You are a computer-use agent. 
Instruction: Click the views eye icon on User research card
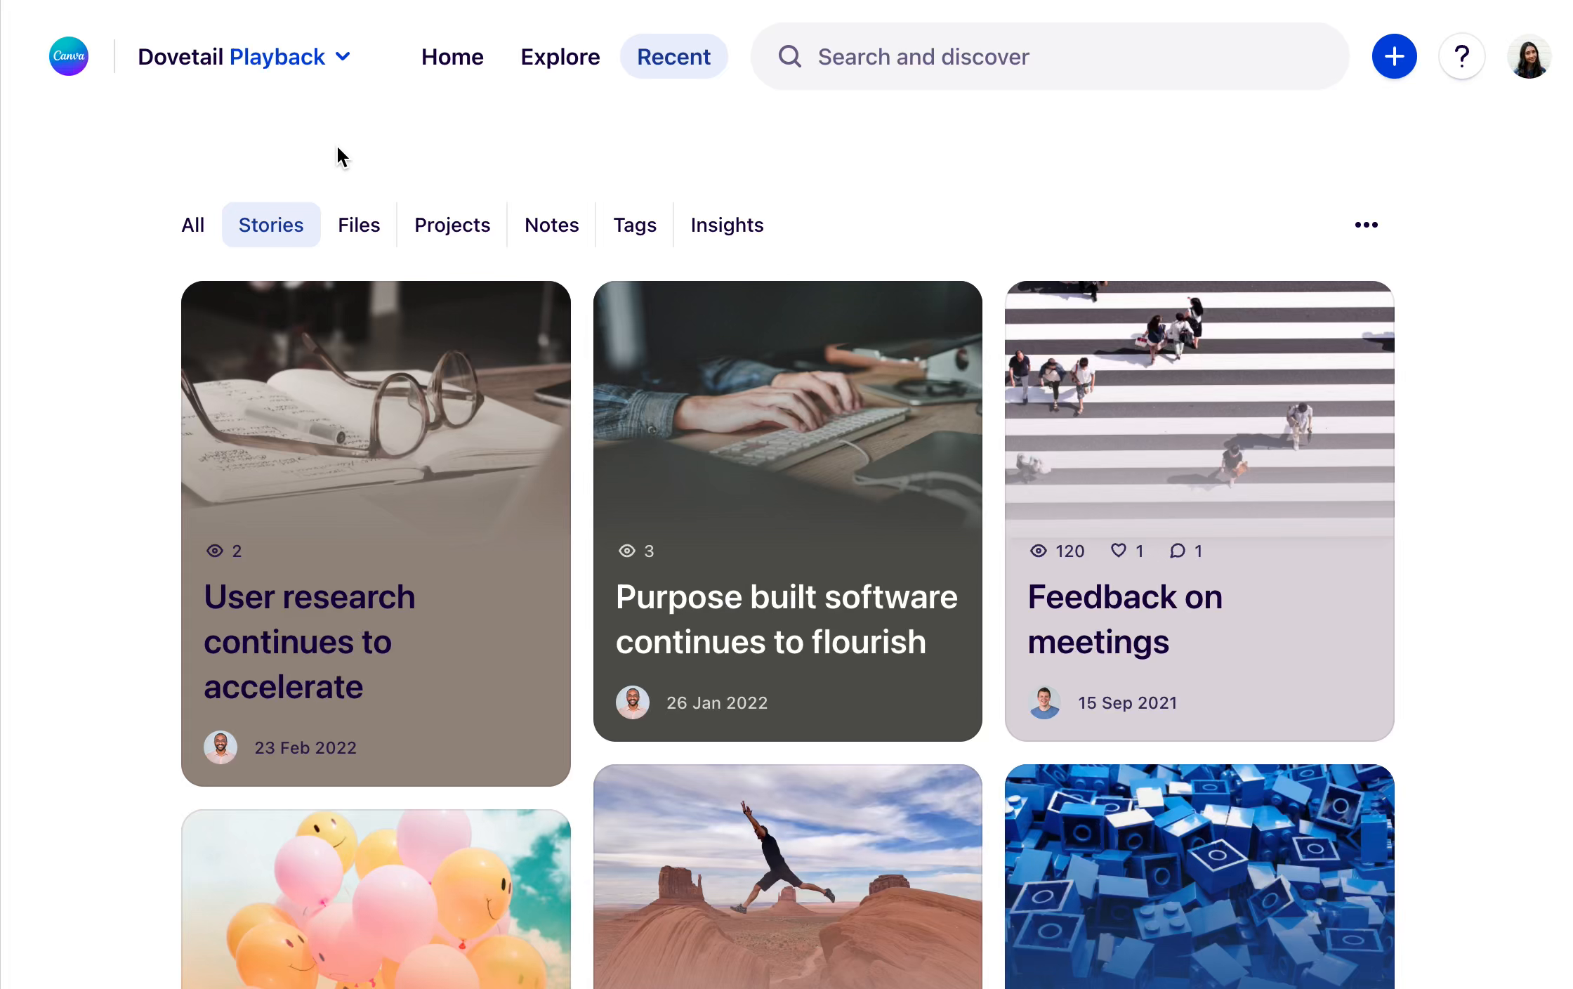tap(215, 551)
